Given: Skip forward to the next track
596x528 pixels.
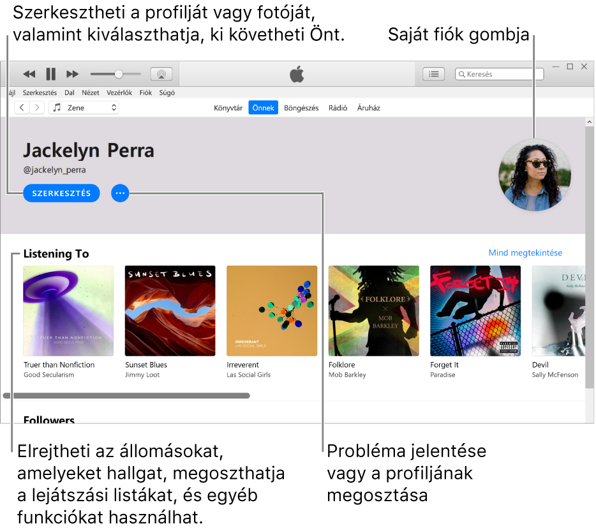Looking at the screenshot, I should [x=72, y=74].
